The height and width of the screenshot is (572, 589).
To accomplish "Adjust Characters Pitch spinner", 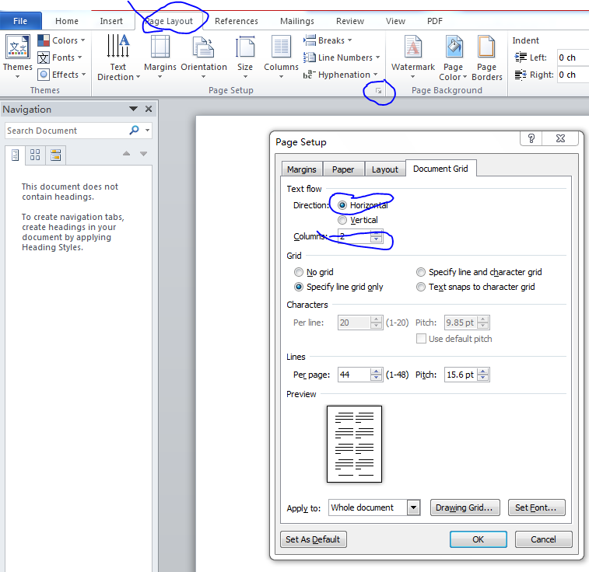I will pos(483,323).
